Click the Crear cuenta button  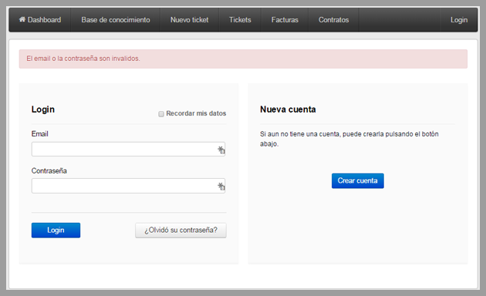click(x=358, y=180)
